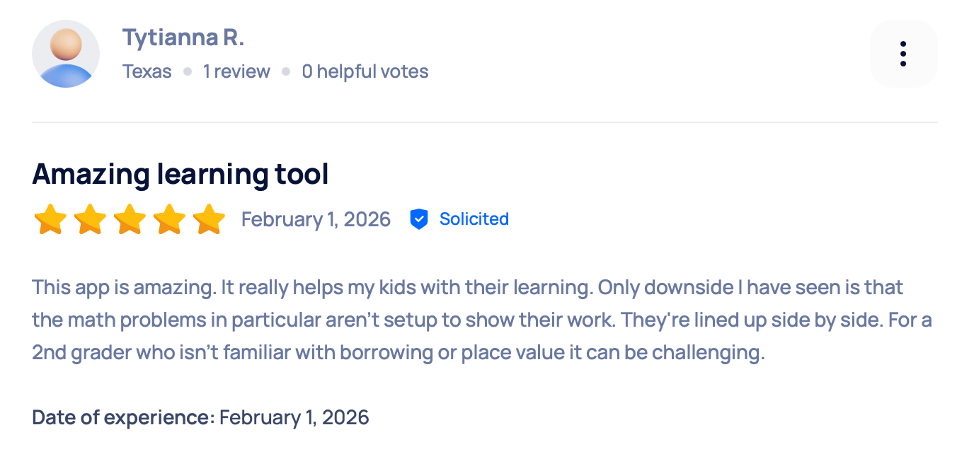The width and height of the screenshot is (957, 454).
Task: Select the first star rating icon
Action: tap(50, 219)
